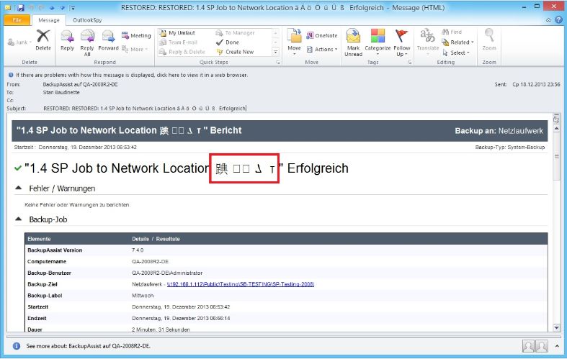Viewport: 567px width, 359px height.
Task: Send message to OneNote
Action: 322,35
